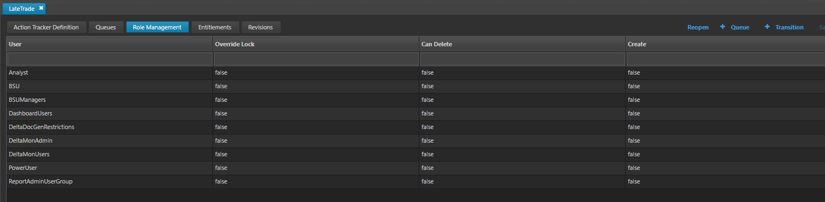This screenshot has height=202, width=825.
Task: Click Can Delete value for DeltaDocGenRestrictions
Action: 428,127
